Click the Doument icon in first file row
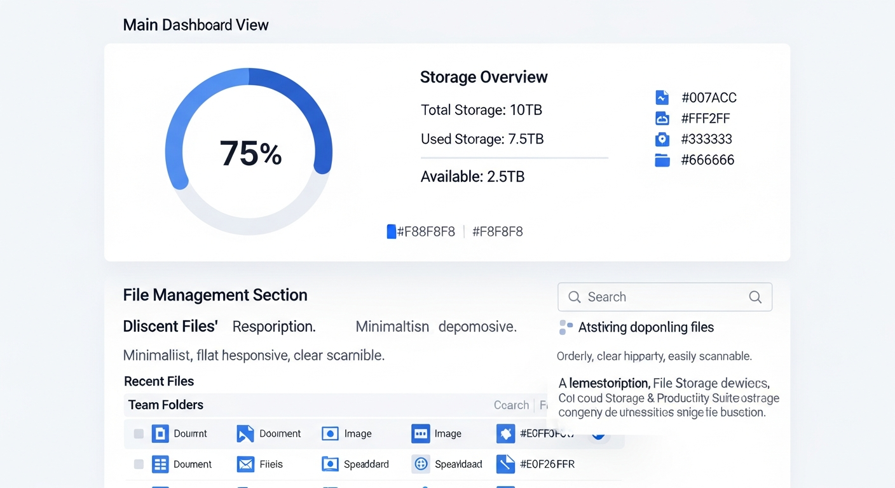The image size is (895, 488). (160, 434)
